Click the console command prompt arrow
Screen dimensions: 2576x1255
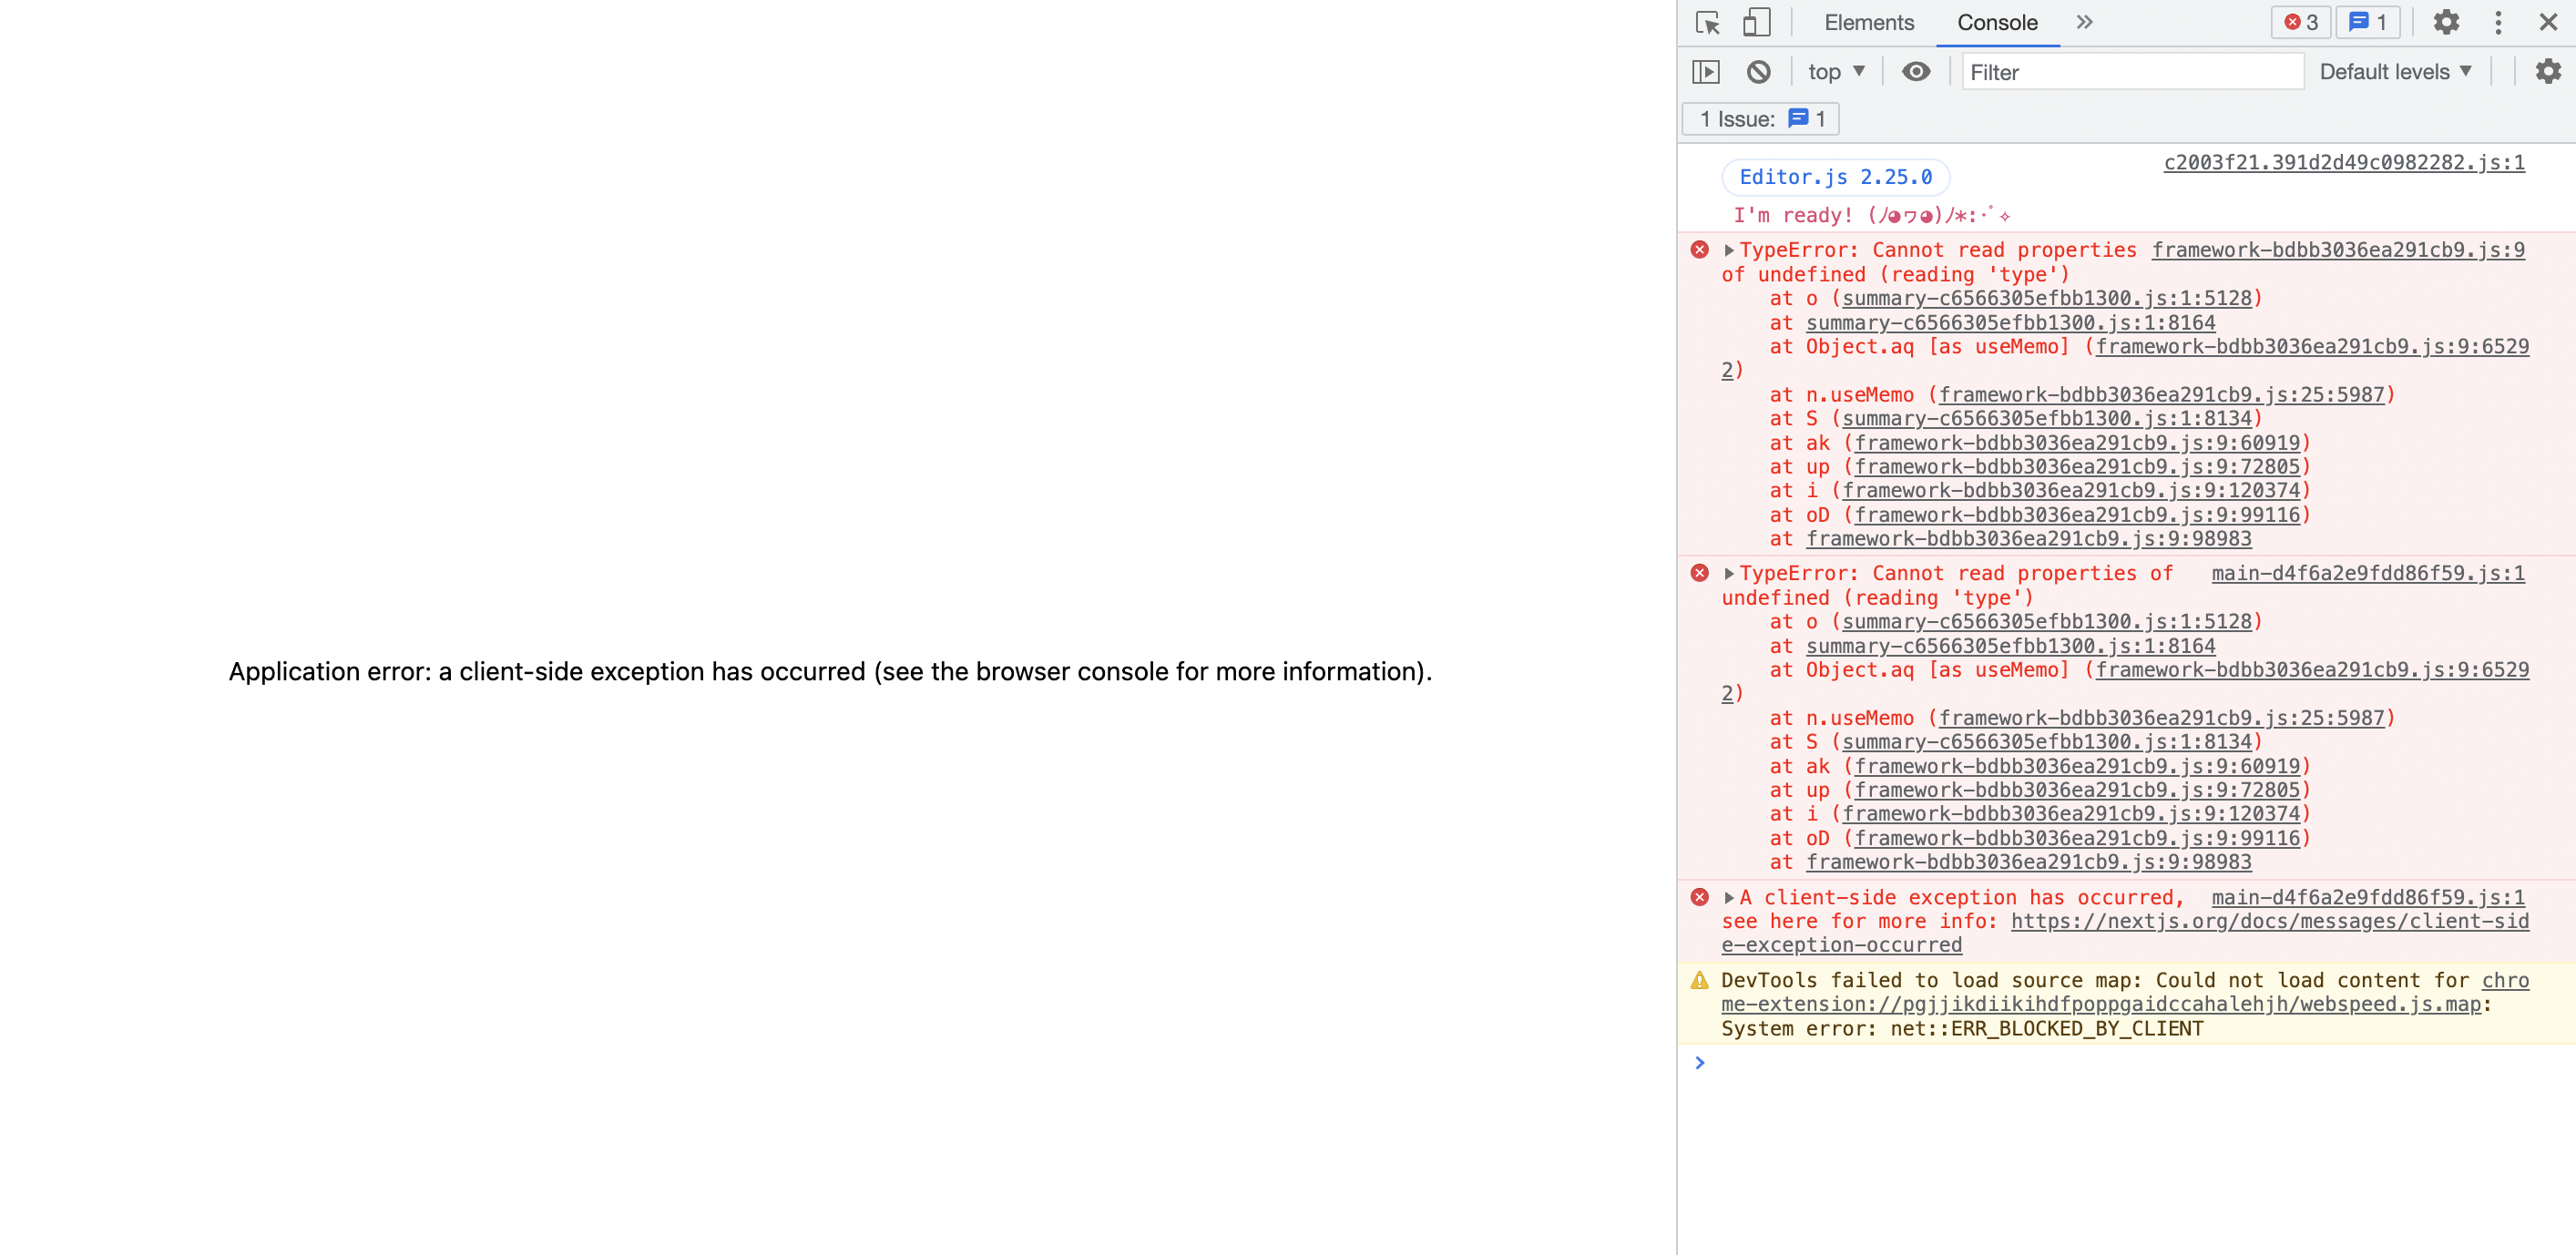coord(1699,1063)
